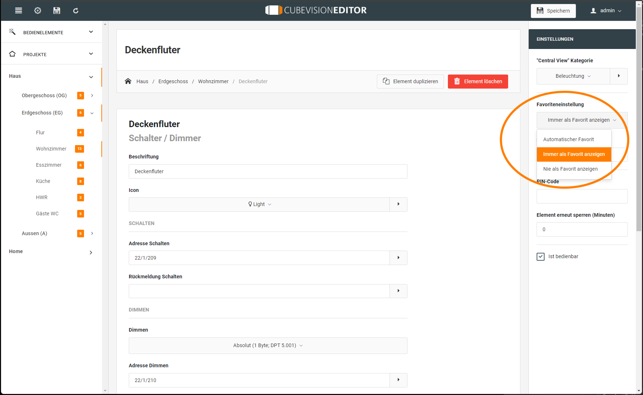643x395 pixels.
Task: Open Gäste WC room in sidebar
Action: 47,214
